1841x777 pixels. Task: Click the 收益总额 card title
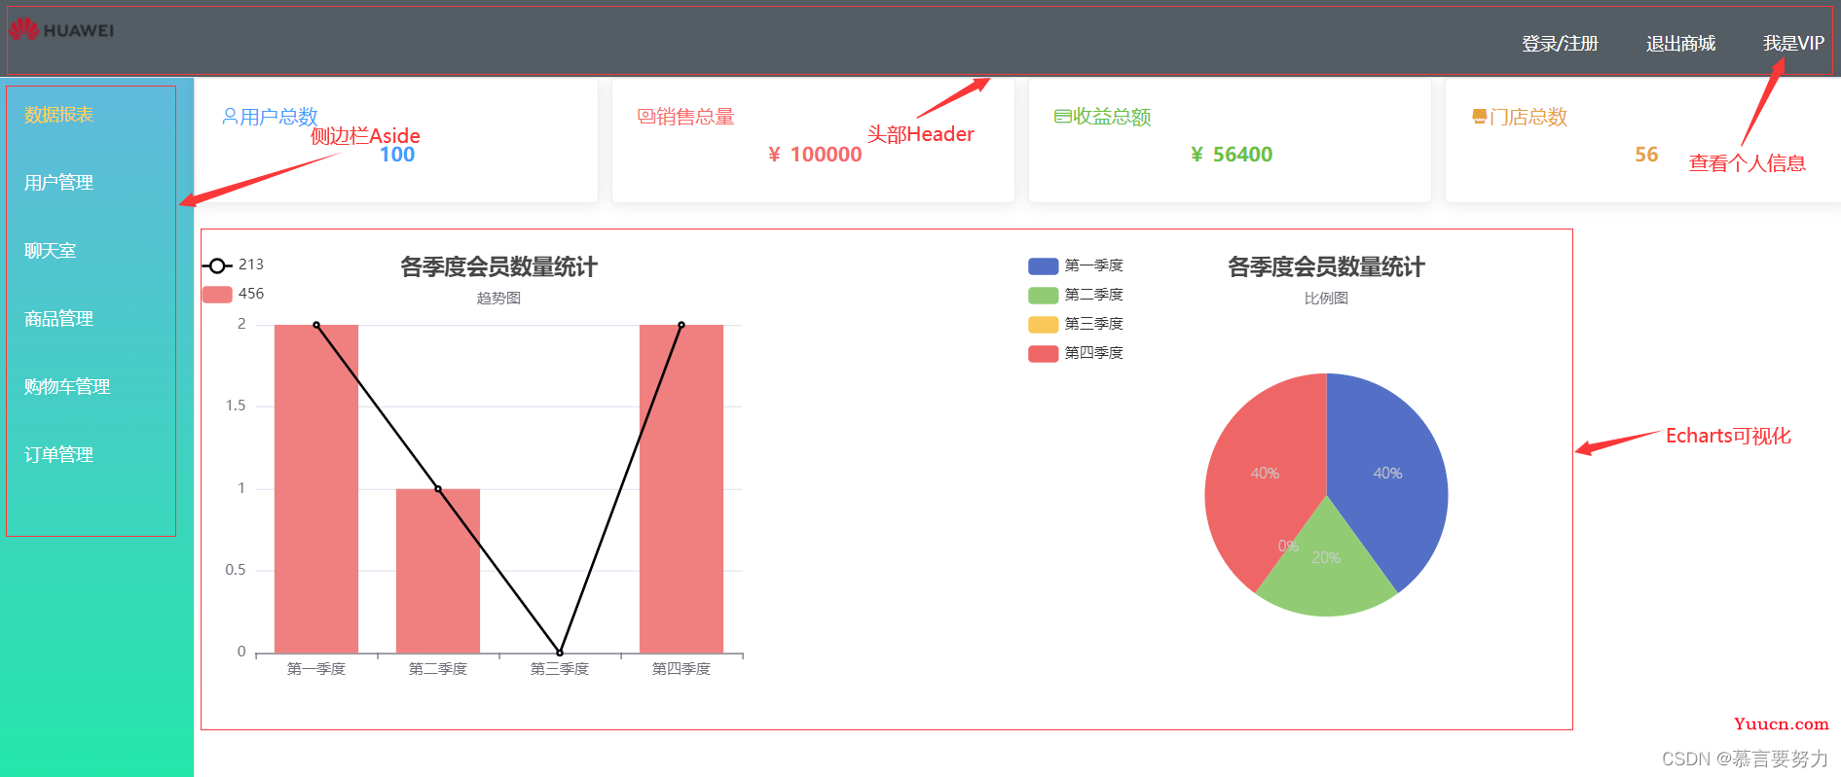tap(1112, 117)
